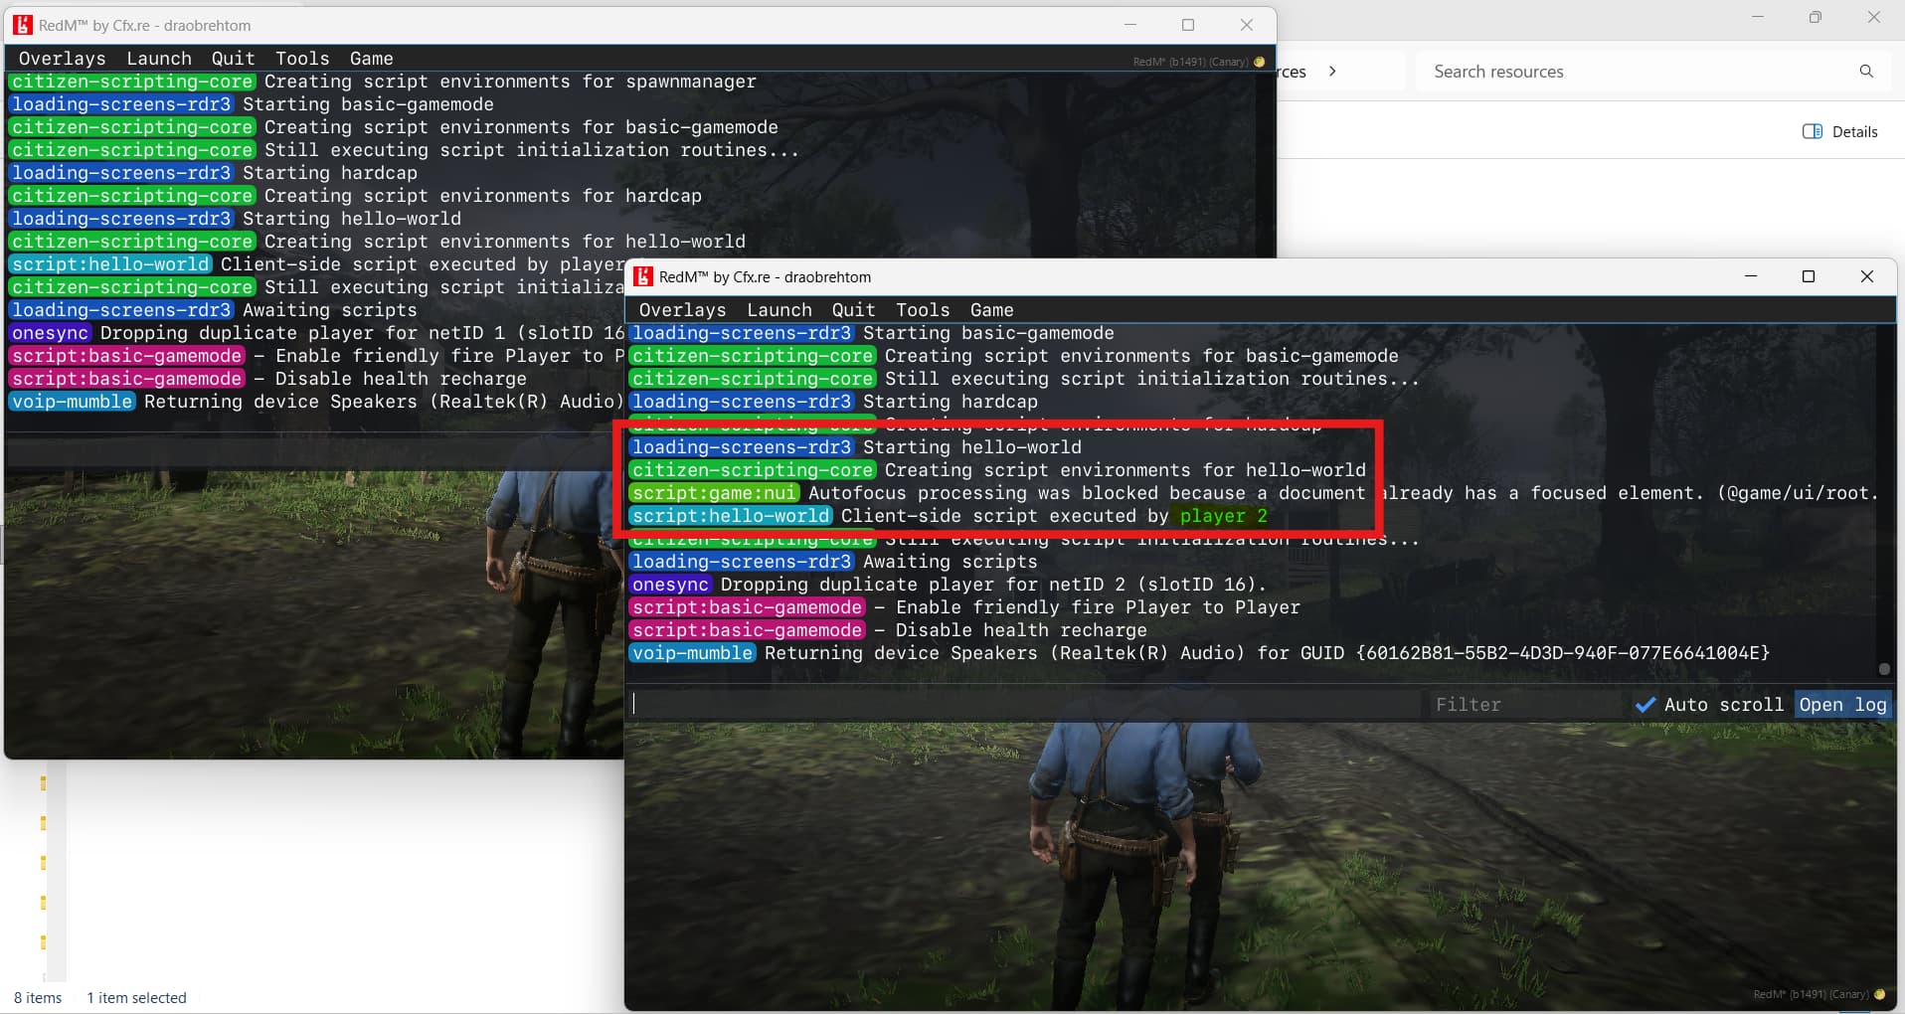Click "Starting hardcap" line in back console

(x=329, y=173)
